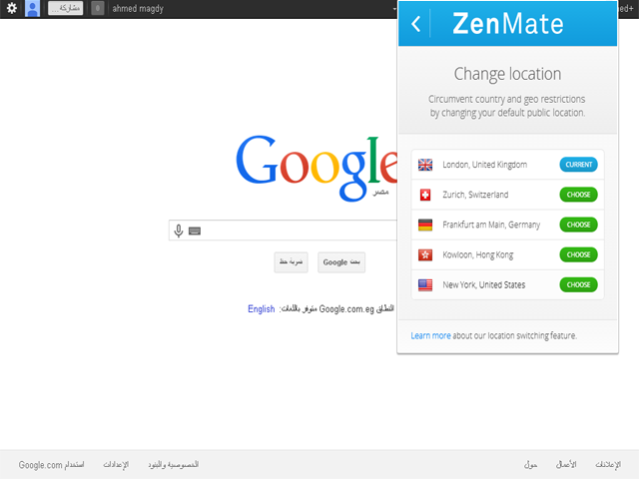The image size is (639, 479).
Task: Switch Google to English language link
Action: click(262, 309)
